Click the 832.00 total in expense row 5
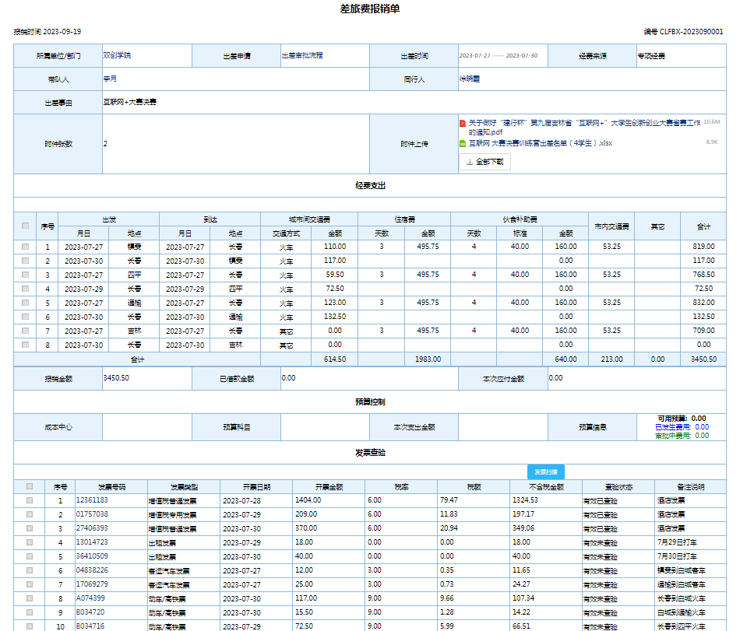 click(703, 303)
